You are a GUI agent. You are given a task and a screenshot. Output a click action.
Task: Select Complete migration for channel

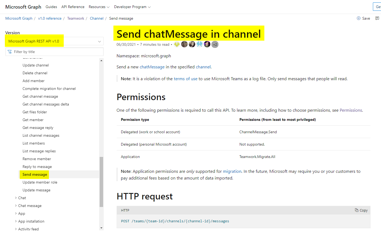tap(49, 89)
